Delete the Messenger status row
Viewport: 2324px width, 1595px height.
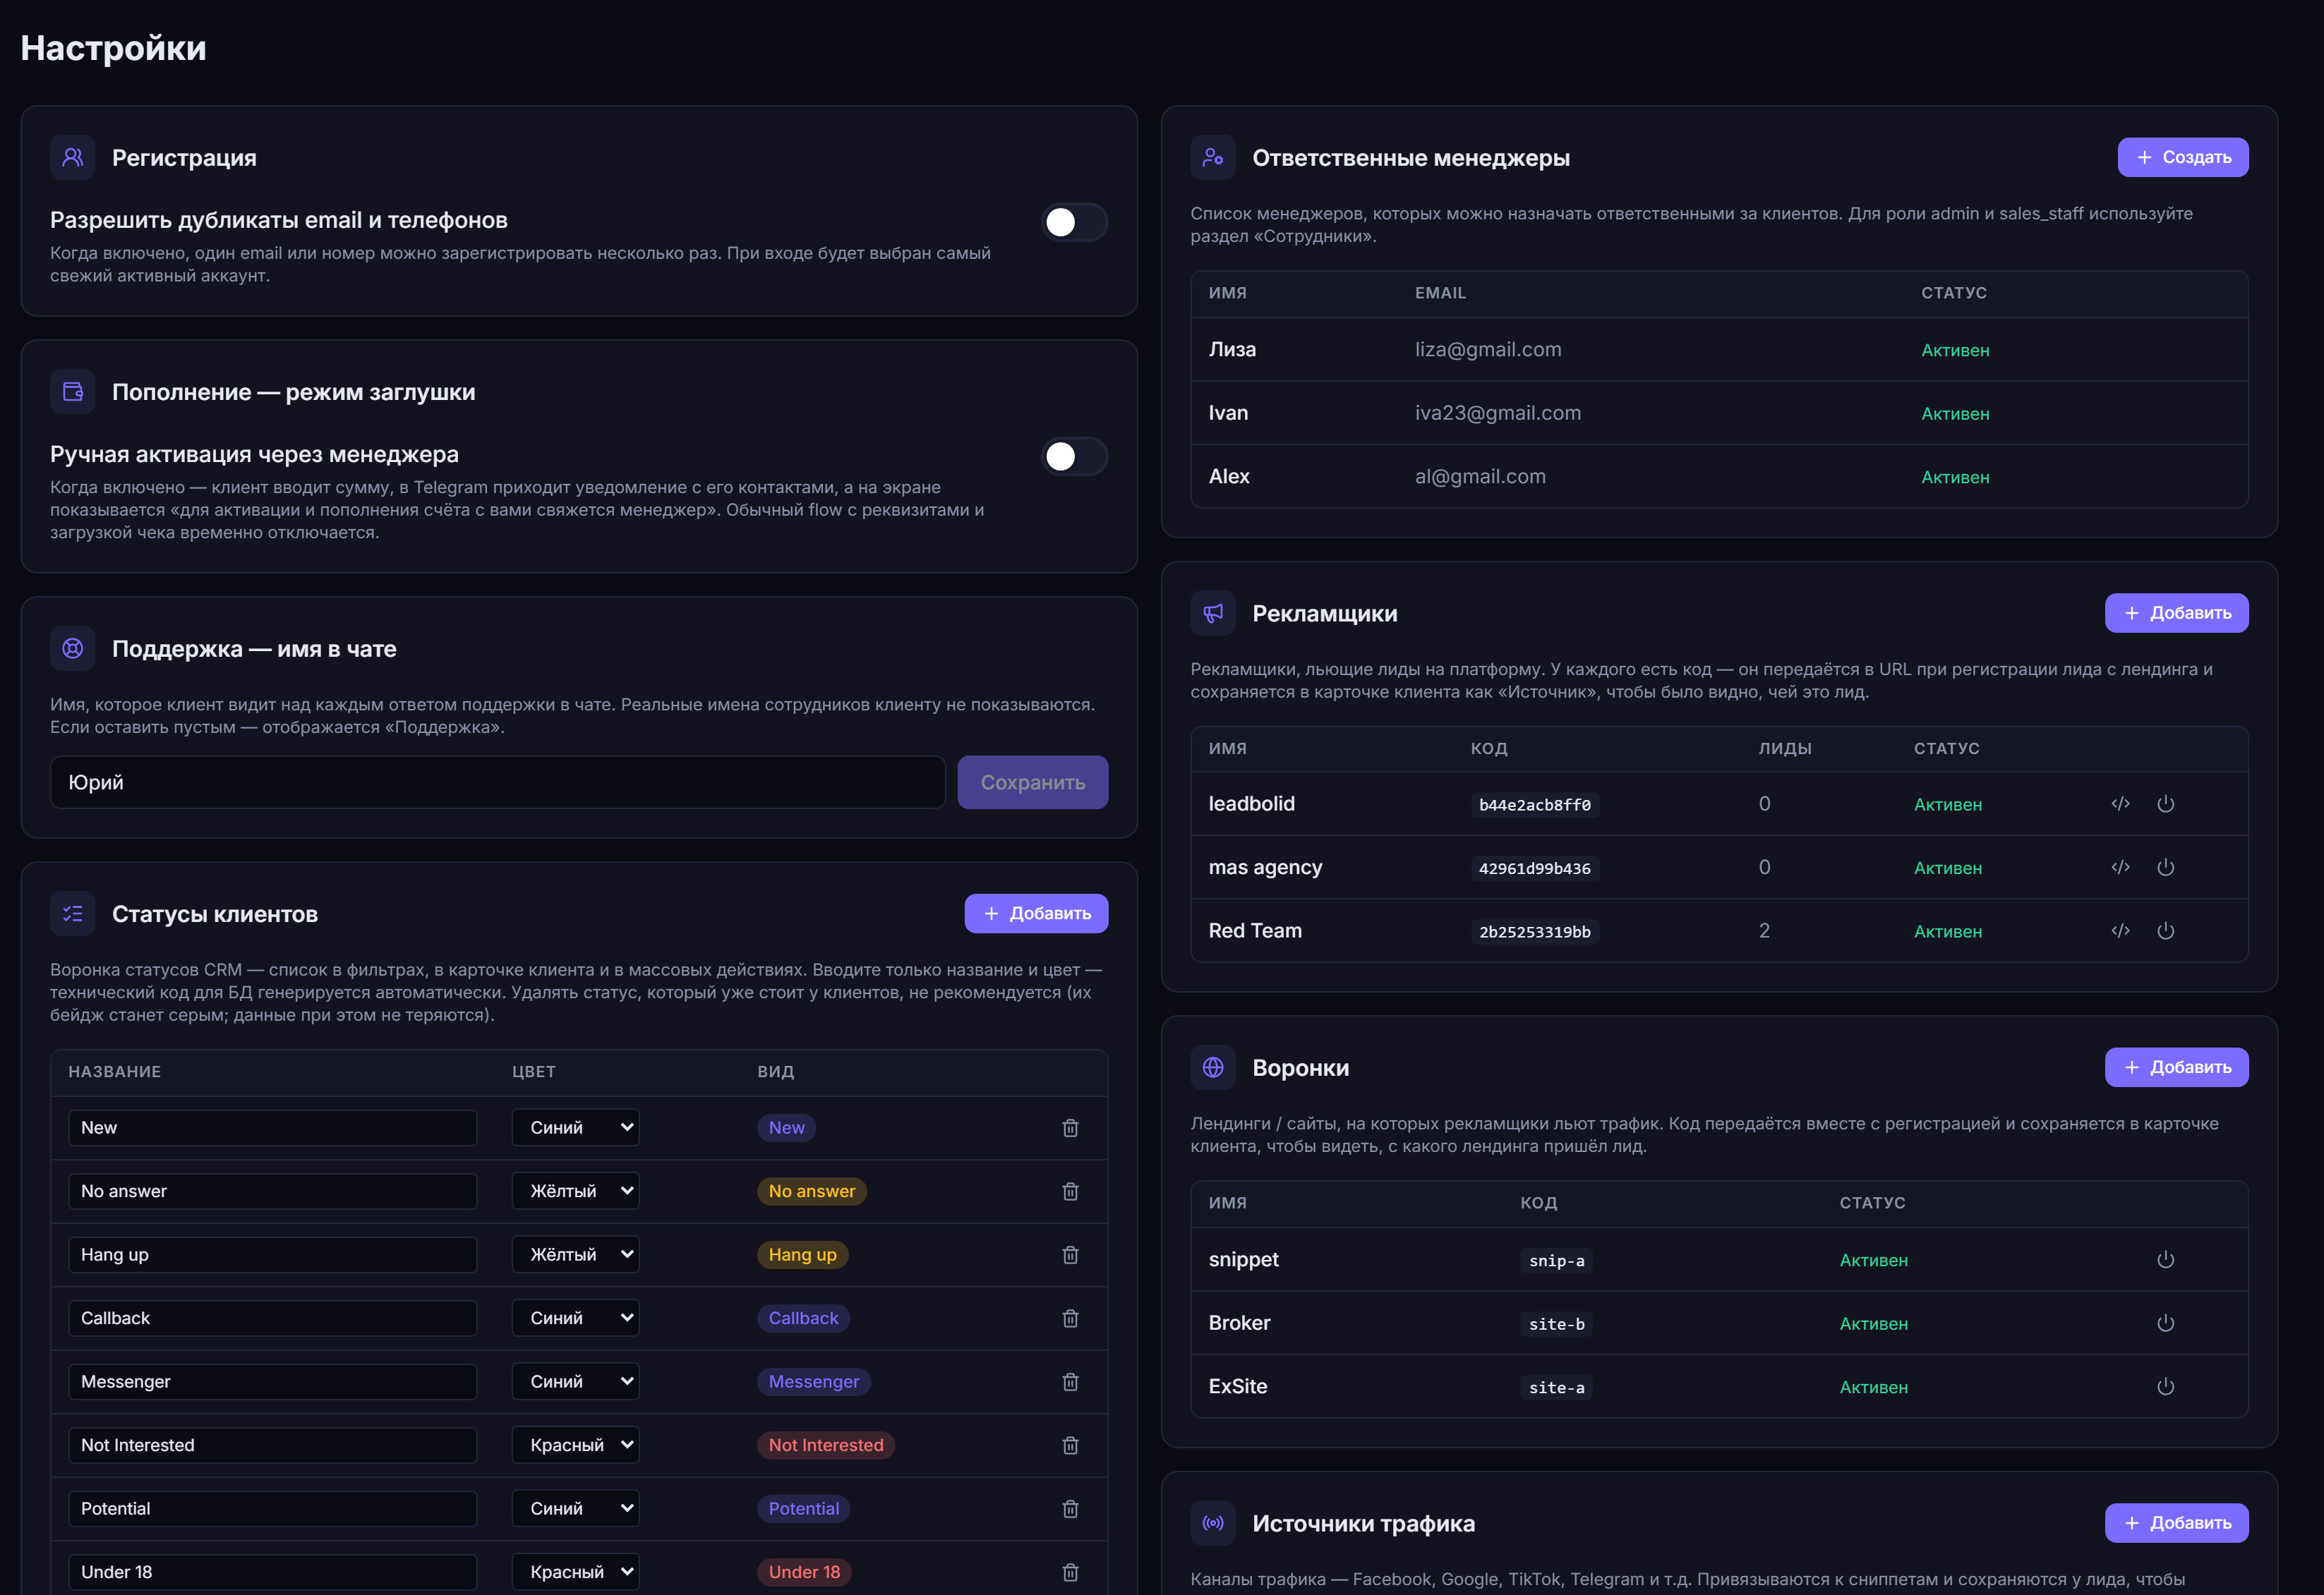pyautogui.click(x=1070, y=1381)
